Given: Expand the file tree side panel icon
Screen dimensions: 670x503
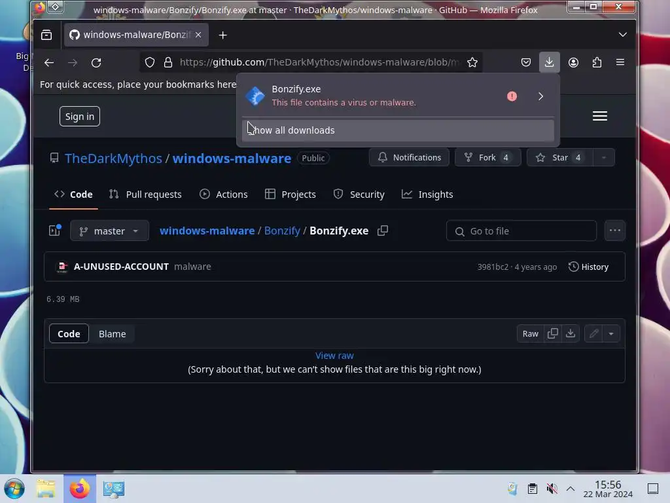Looking at the screenshot, I should (55, 231).
